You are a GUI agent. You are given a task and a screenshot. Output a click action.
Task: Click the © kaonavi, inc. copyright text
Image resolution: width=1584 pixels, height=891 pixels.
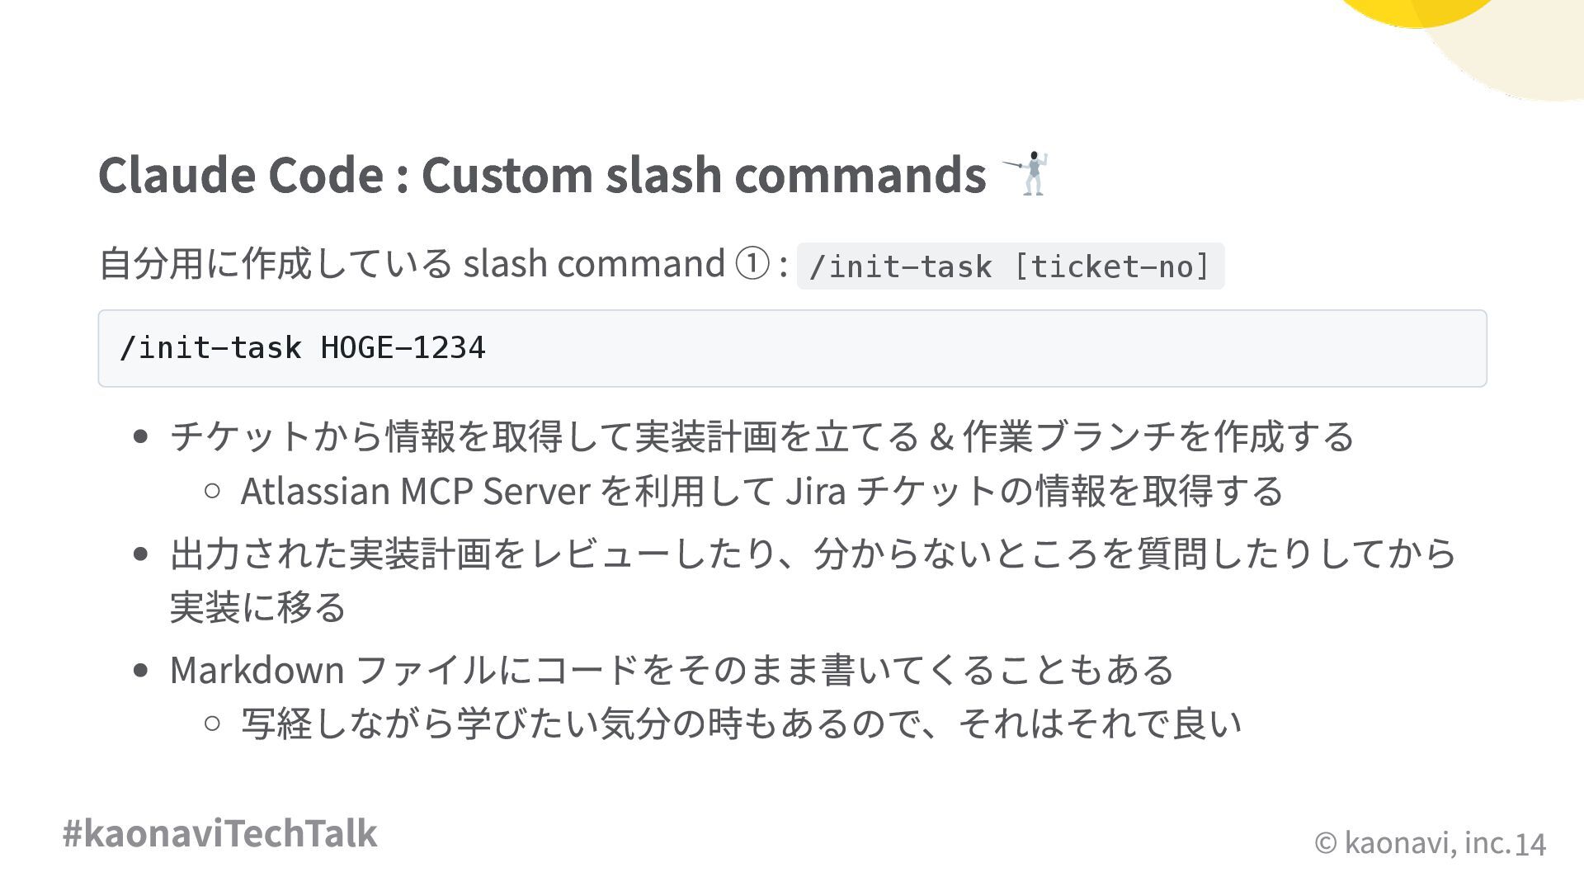pyautogui.click(x=1412, y=842)
